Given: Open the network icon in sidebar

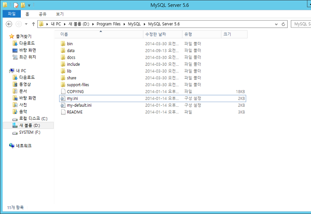Looking at the screenshot, I should [x=12, y=146].
